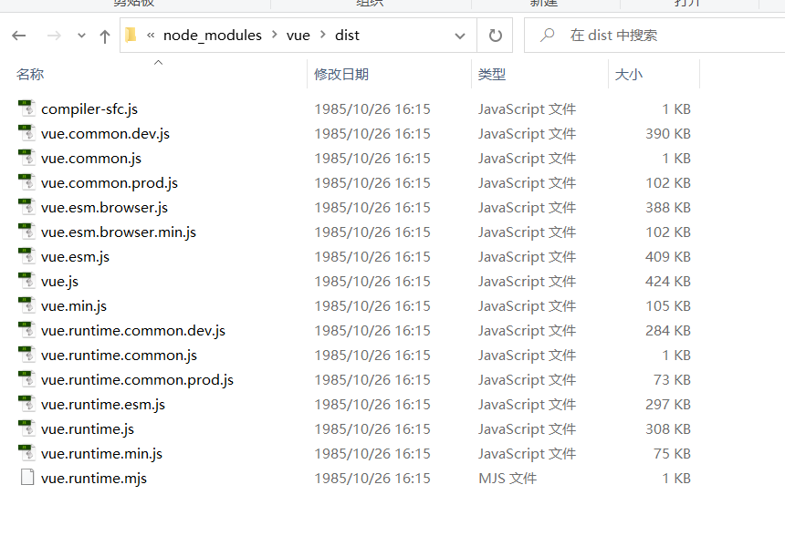Screen dimensions: 785x557
Task: Open the recent locations dropdown chevron
Action: tap(81, 36)
